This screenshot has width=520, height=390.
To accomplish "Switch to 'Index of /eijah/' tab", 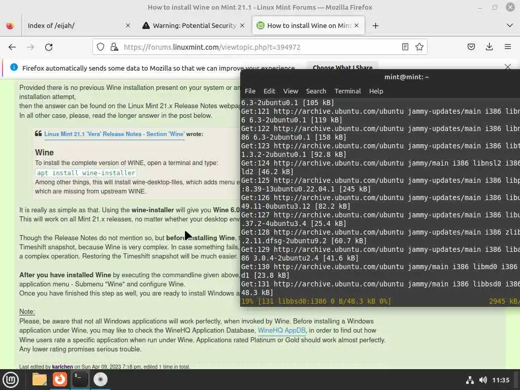I will tap(79, 25).
